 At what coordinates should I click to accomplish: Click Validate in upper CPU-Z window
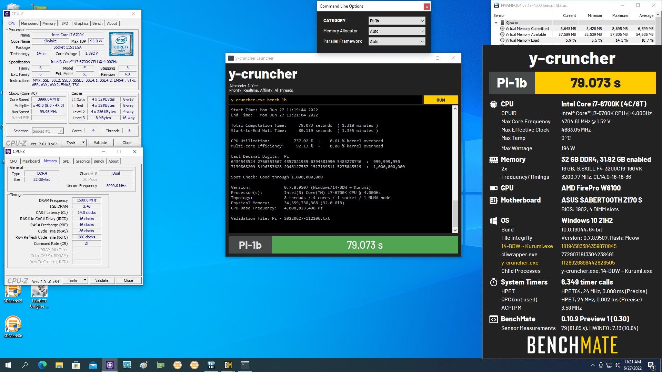point(100,143)
